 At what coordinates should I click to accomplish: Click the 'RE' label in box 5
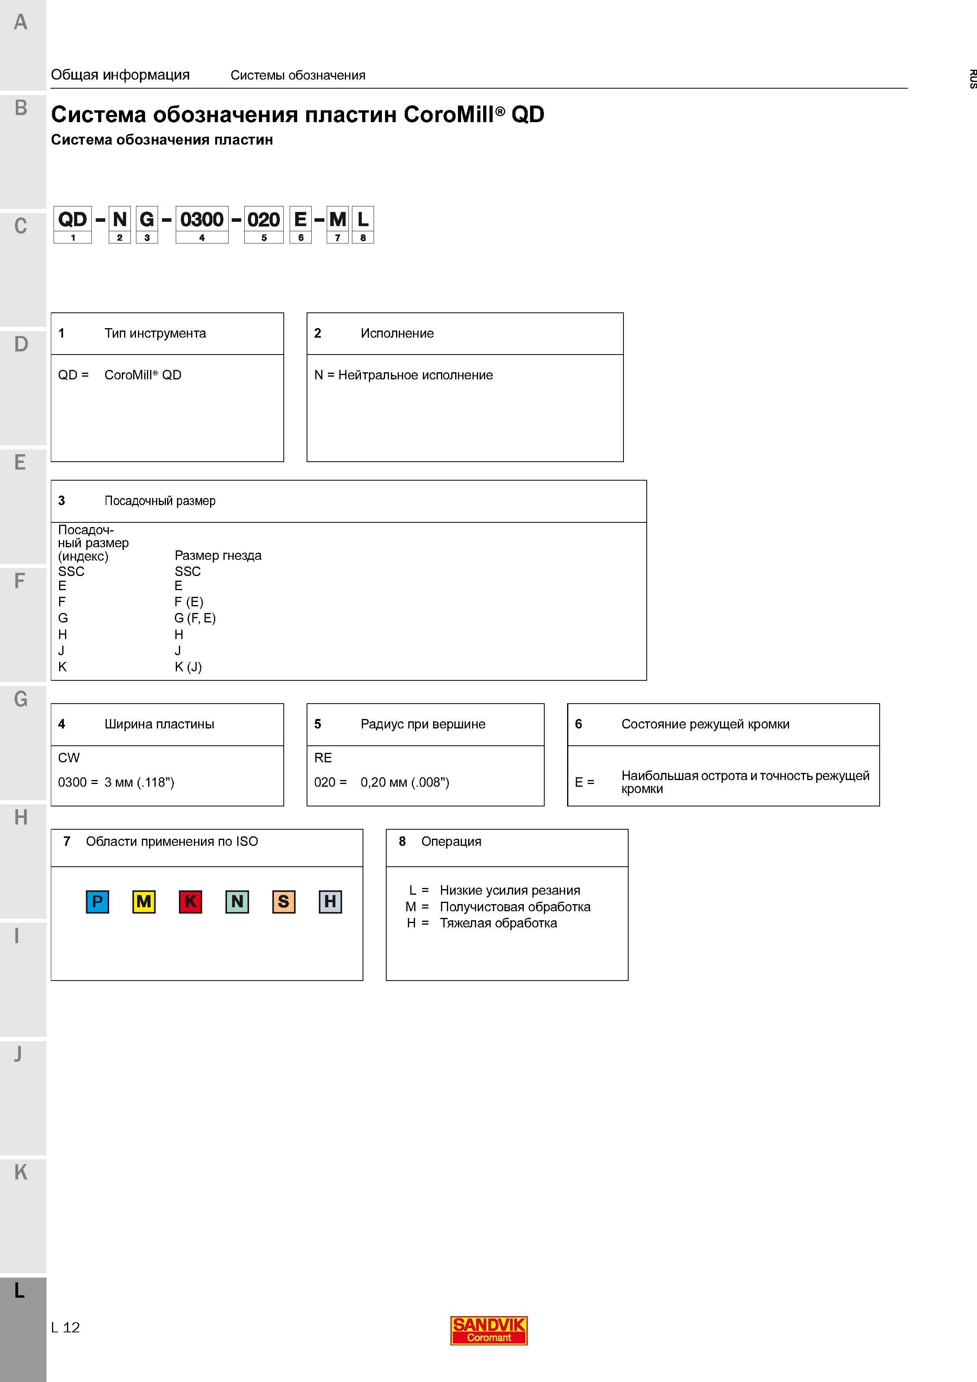pyautogui.click(x=323, y=758)
